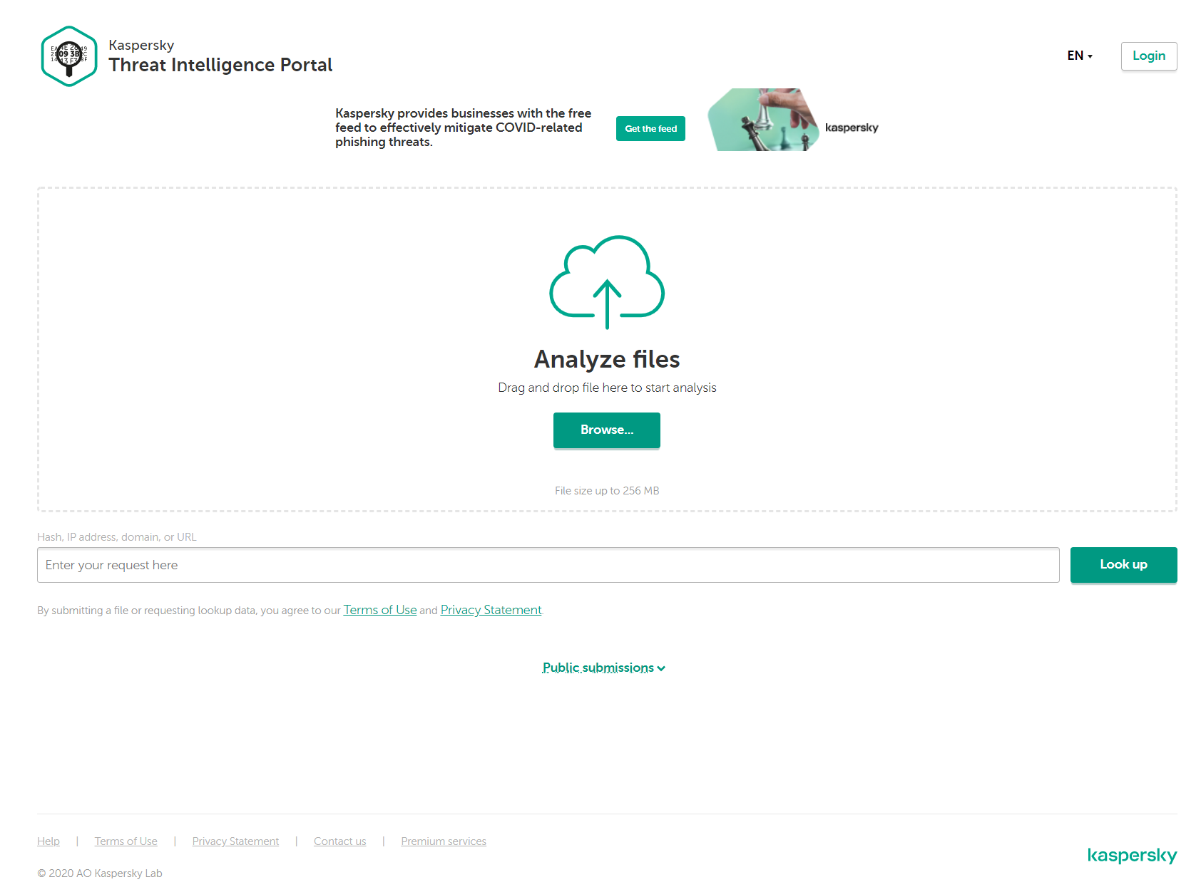
Task: Click the Browse... button
Action: (x=607, y=430)
